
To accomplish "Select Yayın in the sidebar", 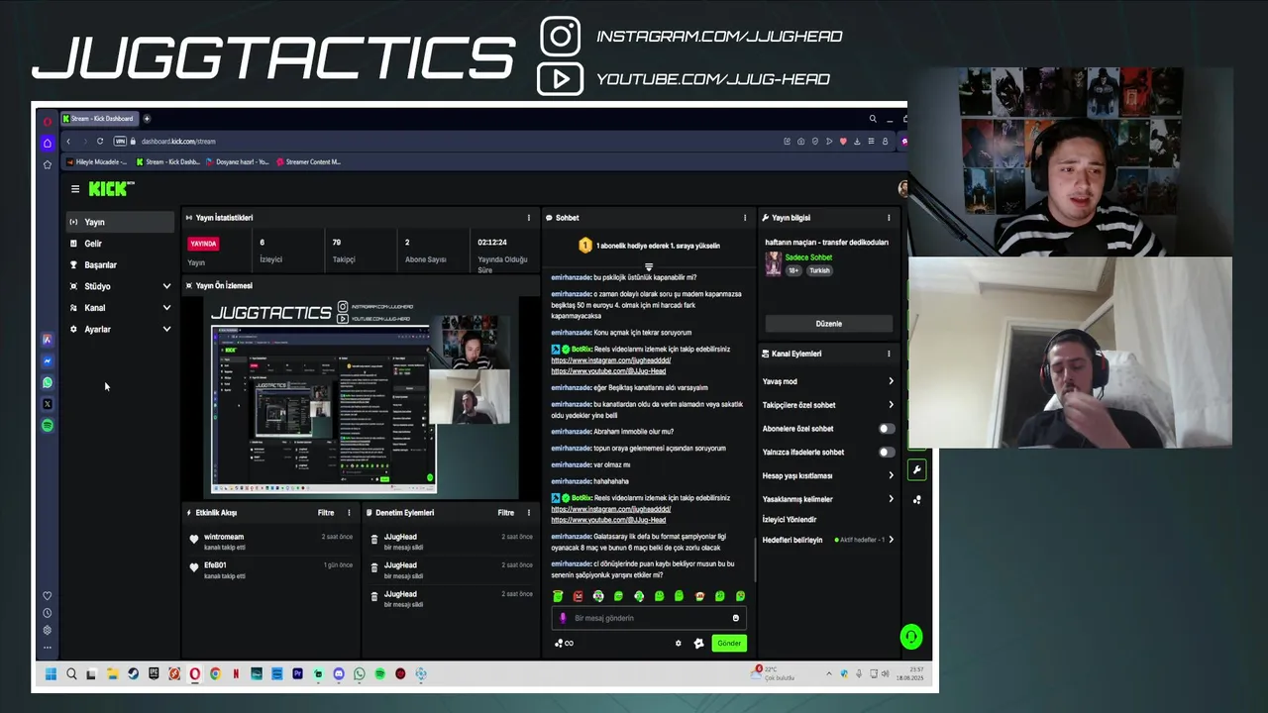I will pos(120,222).
